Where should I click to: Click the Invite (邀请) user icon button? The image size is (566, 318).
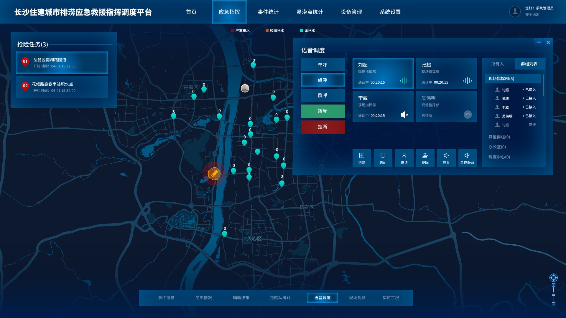coord(404,158)
